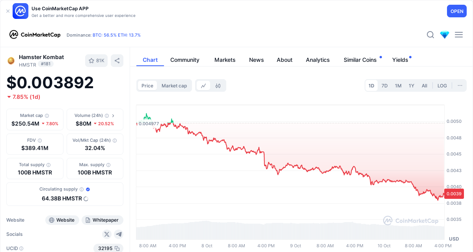This screenshot has width=473, height=252.
Task: Click BTC: 56.5% dominance link
Action: [x=104, y=35]
